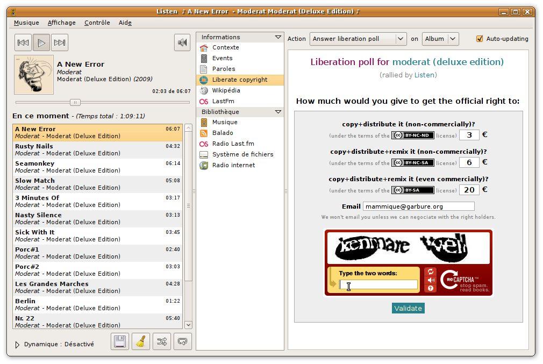Viewport: 543px width, 364px height.
Task: Toggle play/pause playback button
Action: click(41, 42)
